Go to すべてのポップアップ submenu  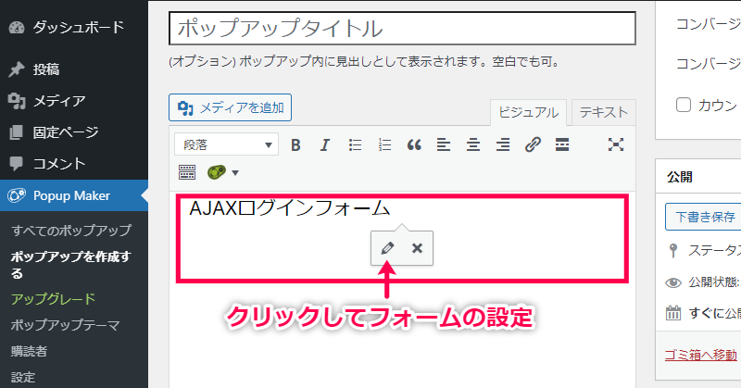pos(71,231)
